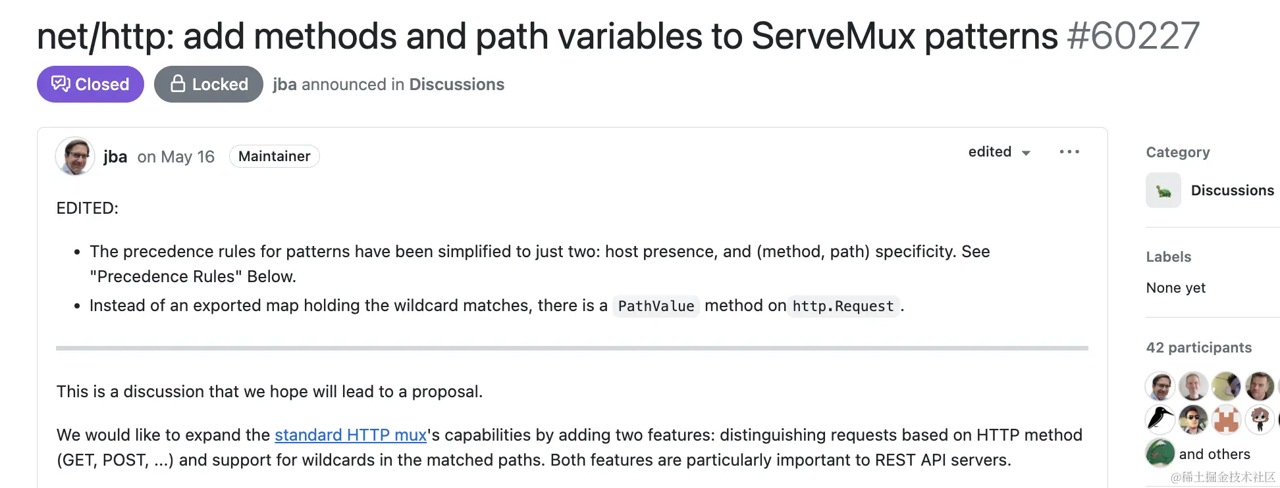Click the PathValue inline code text
Image resolution: width=1280 pixels, height=488 pixels.
(x=656, y=306)
